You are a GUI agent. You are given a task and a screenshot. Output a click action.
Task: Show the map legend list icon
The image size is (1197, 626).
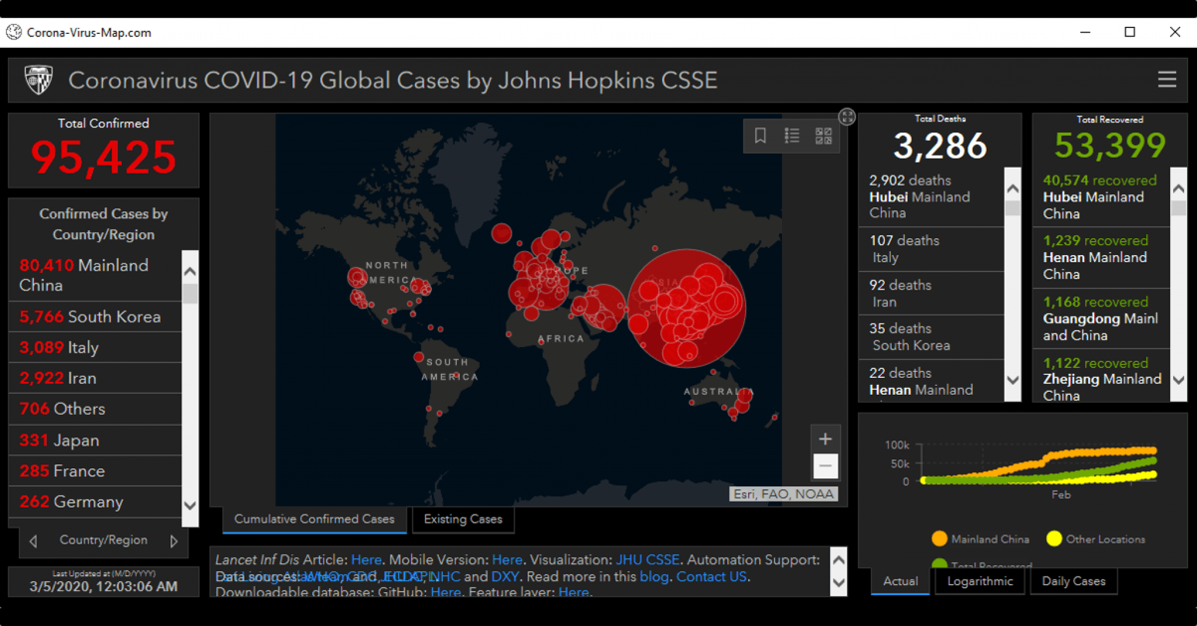(793, 136)
